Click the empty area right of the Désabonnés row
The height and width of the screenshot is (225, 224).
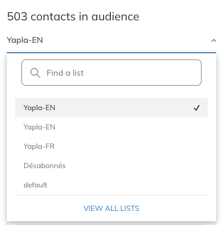tap(136, 165)
